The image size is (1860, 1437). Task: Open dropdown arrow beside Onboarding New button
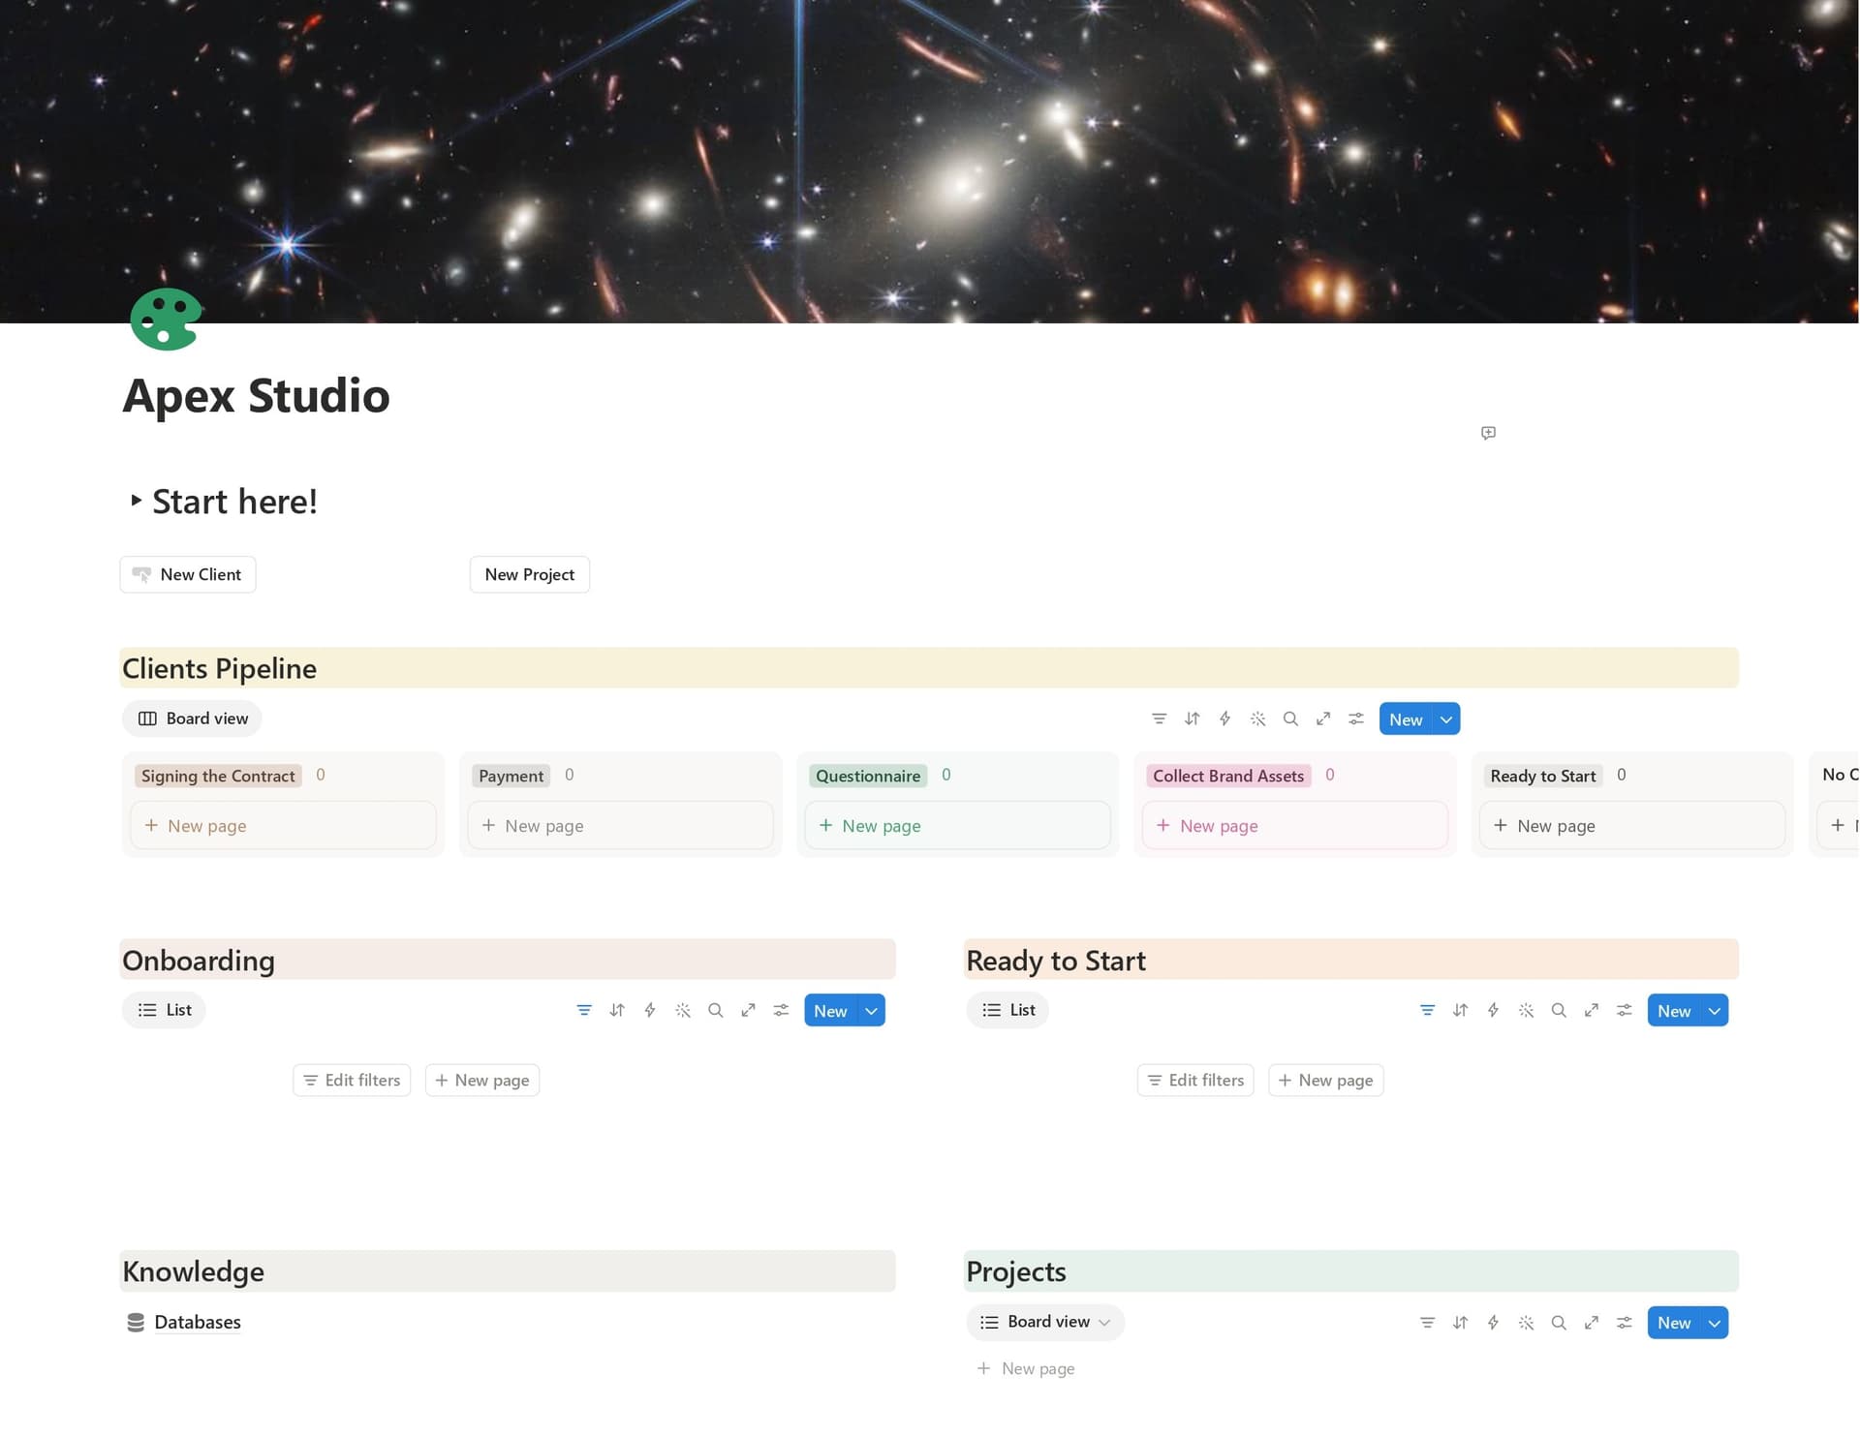tap(872, 1010)
